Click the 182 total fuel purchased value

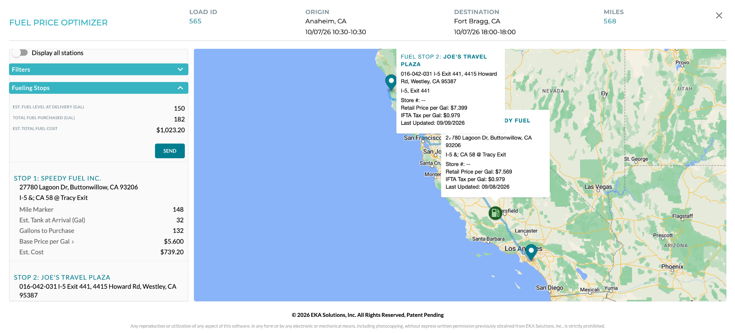[x=179, y=119]
